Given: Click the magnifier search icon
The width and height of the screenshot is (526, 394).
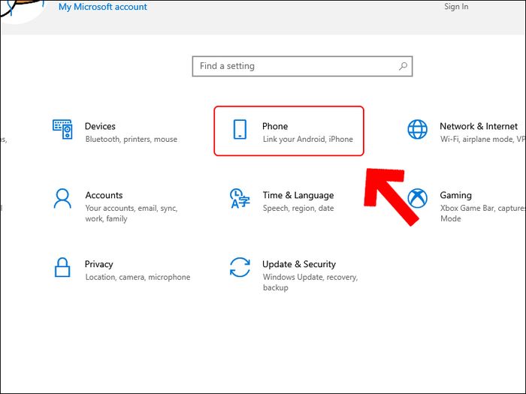Looking at the screenshot, I should (x=404, y=66).
